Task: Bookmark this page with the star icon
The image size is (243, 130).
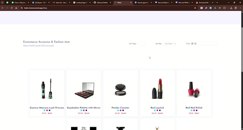Action: click(195, 8)
